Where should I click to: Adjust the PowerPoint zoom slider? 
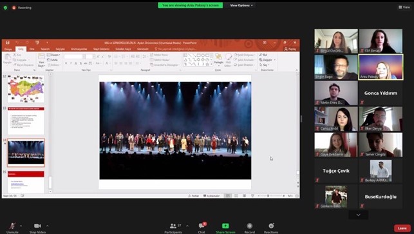(x=268, y=196)
